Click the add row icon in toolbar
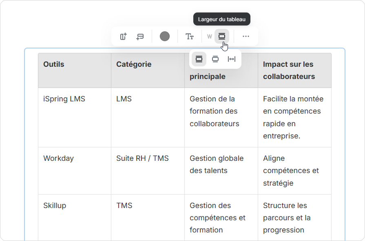This screenshot has height=241, width=365. 140,37
